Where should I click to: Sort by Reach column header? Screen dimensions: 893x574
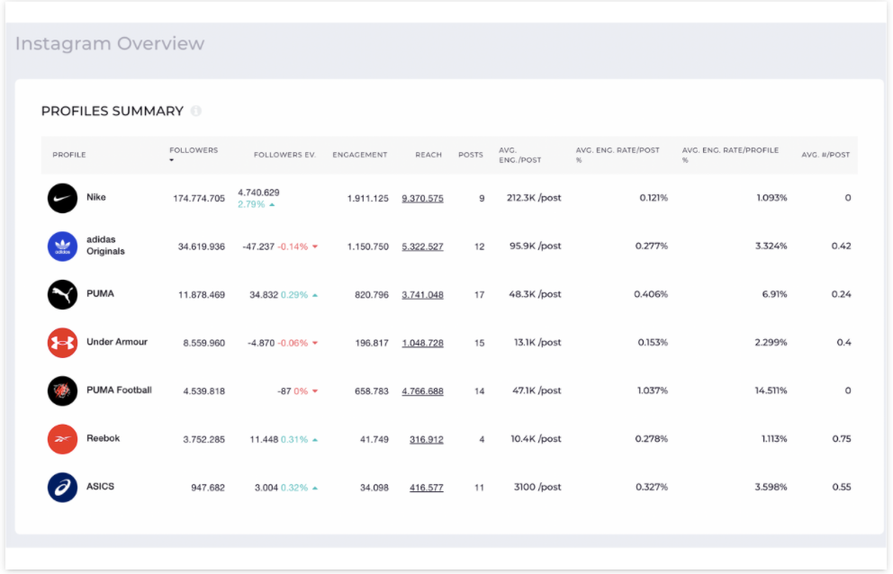tap(428, 155)
